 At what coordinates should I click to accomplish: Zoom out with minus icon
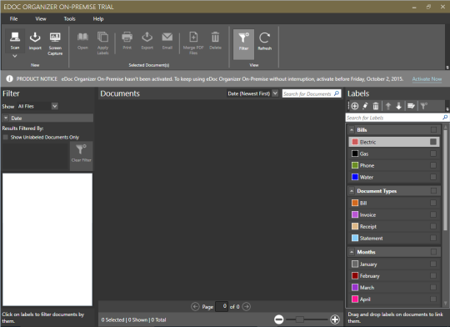coord(278,319)
